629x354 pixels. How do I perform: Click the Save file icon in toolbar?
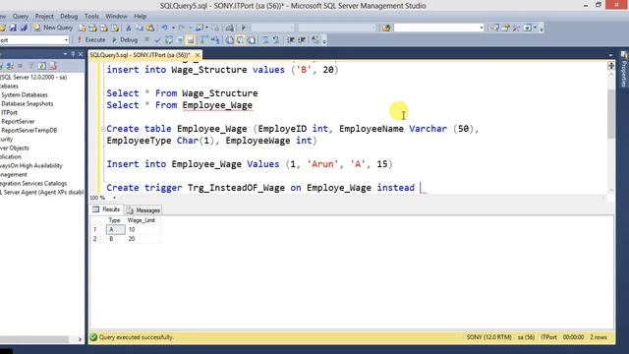click(x=13, y=28)
